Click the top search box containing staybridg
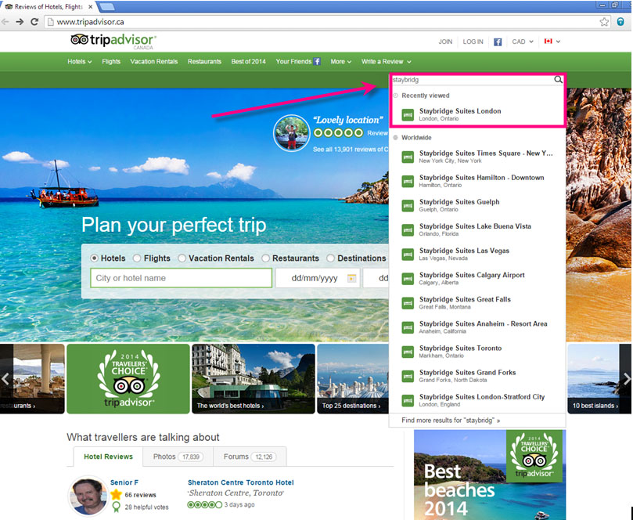The image size is (633, 520). pyautogui.click(x=473, y=80)
